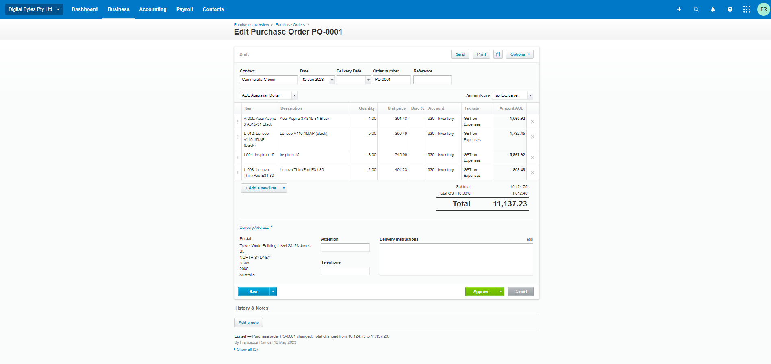
Task: Click the FR user avatar
Action: [x=763, y=9]
